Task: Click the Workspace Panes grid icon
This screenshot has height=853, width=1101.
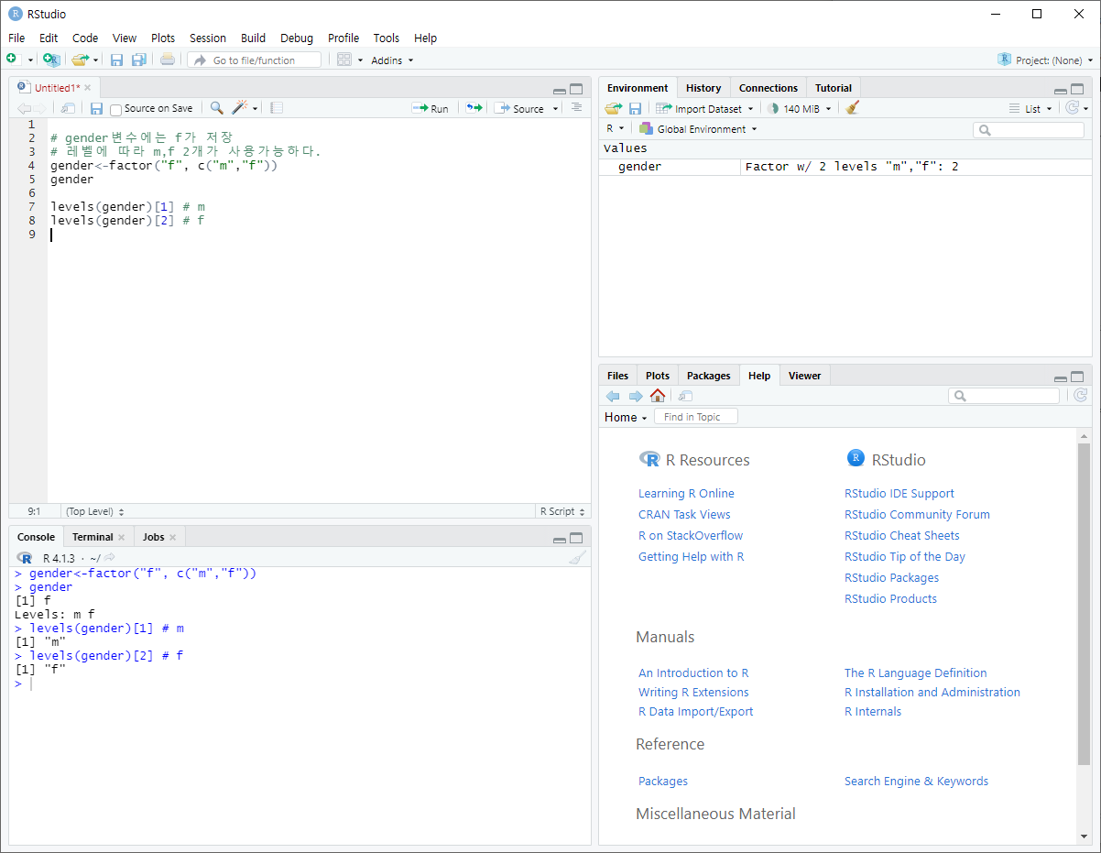Action: tap(344, 60)
